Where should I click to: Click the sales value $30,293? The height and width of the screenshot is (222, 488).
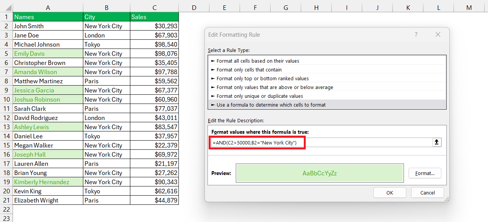154,26
